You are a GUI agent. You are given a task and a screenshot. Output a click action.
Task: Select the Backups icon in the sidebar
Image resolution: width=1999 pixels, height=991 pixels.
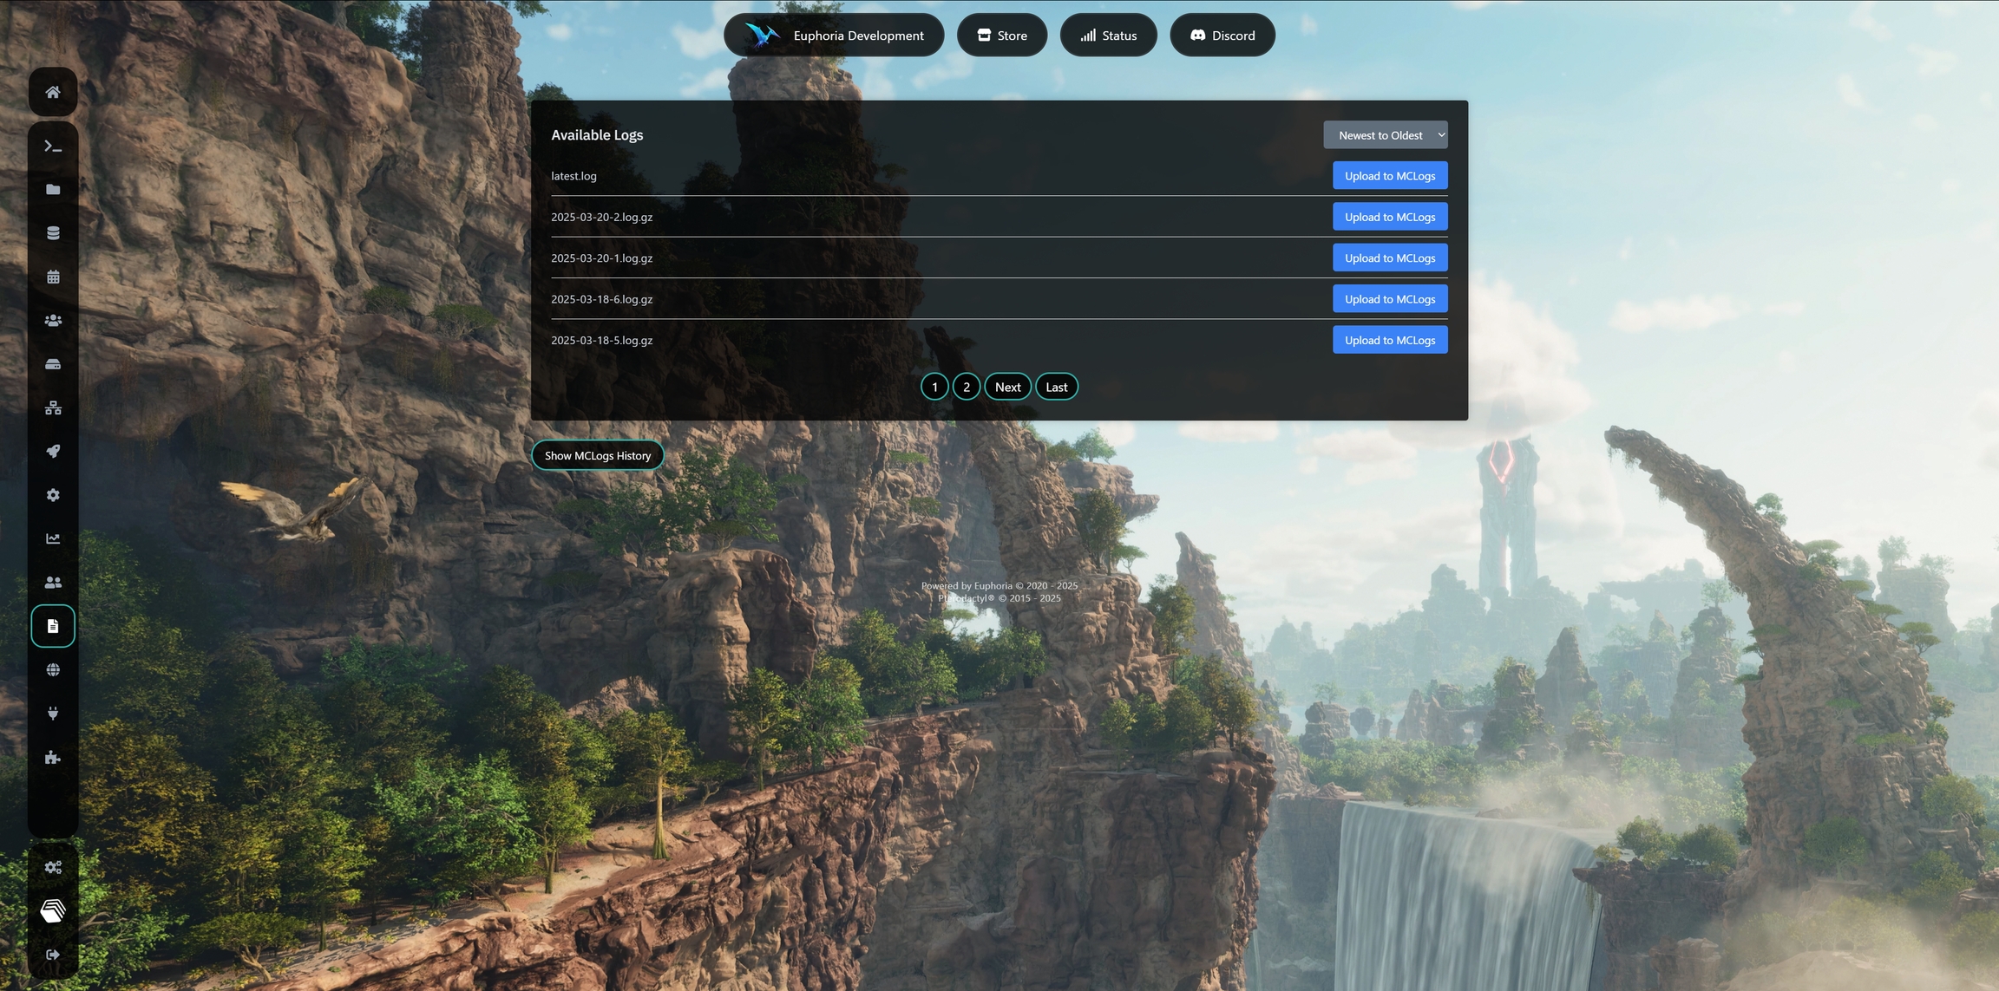pos(53,363)
